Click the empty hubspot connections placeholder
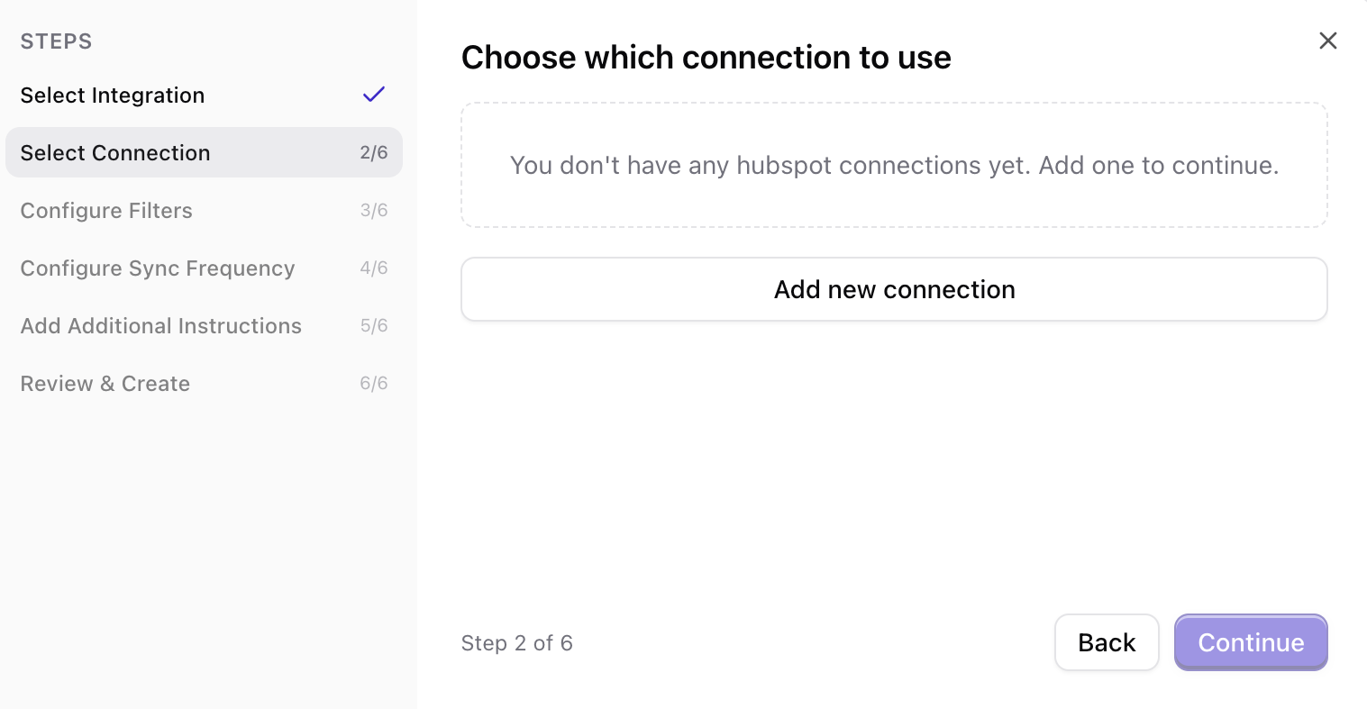 (893, 165)
